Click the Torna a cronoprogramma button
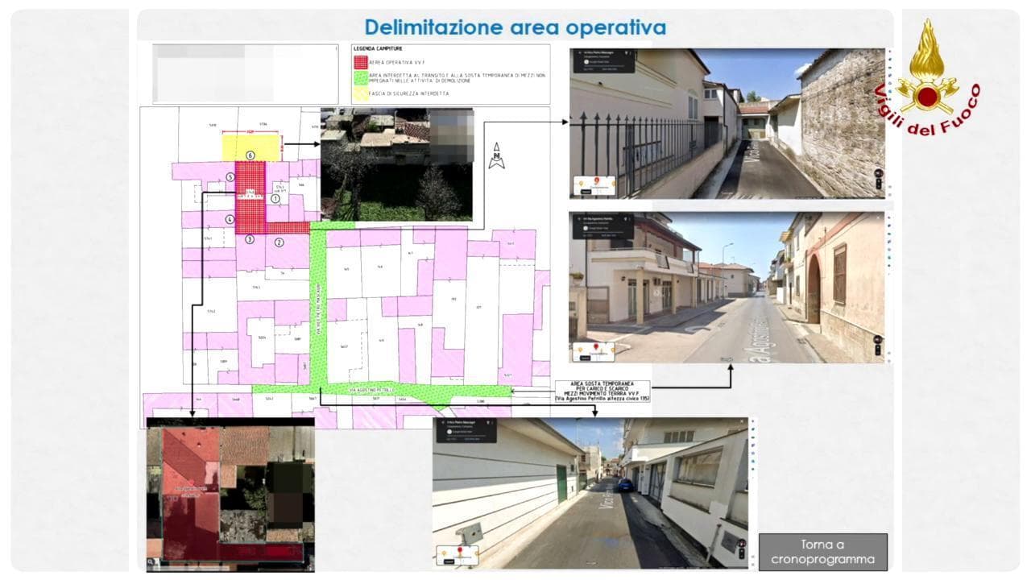 [x=822, y=551]
